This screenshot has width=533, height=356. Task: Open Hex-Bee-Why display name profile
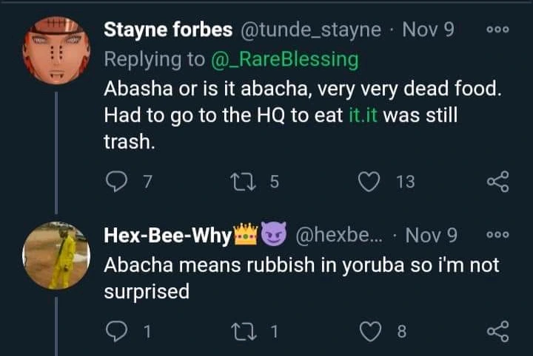click(x=168, y=236)
